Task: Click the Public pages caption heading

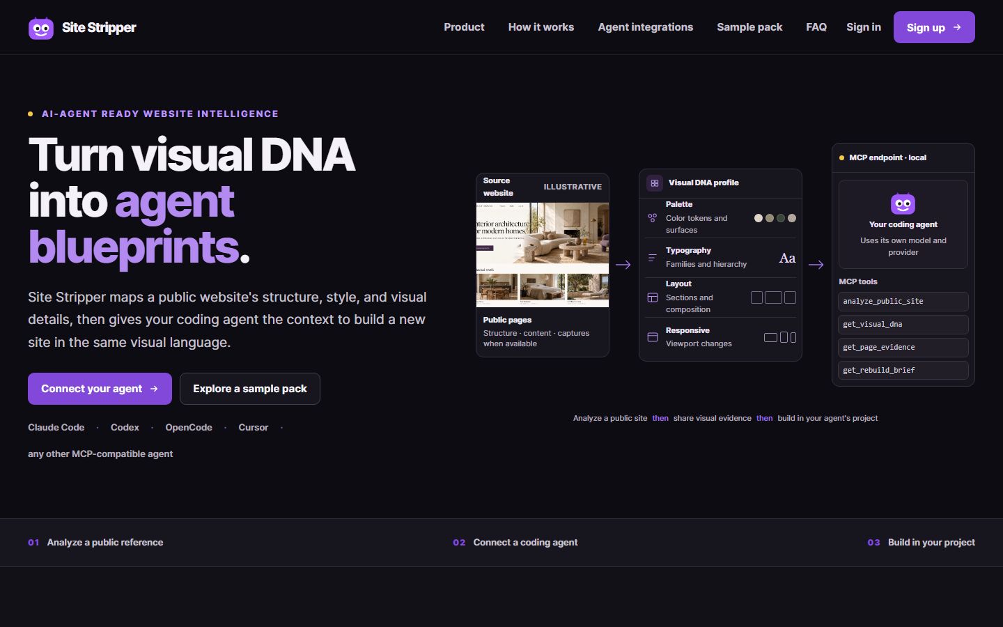Action: click(507, 320)
